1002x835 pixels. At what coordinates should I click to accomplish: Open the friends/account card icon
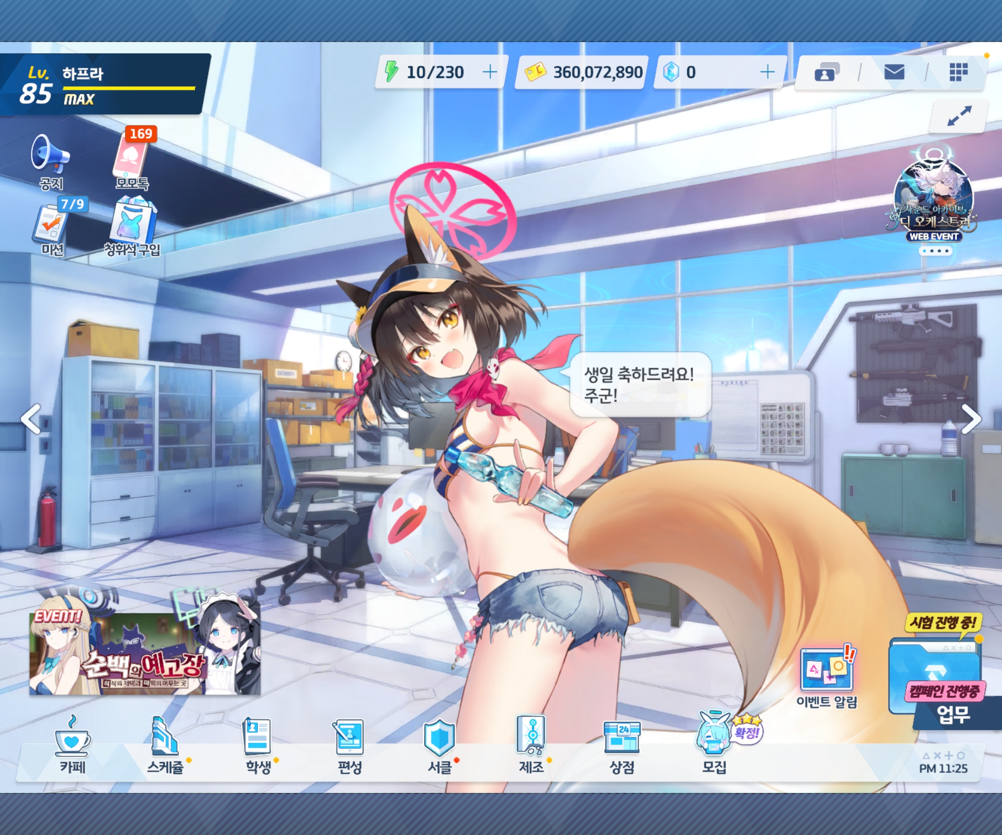pos(827,72)
